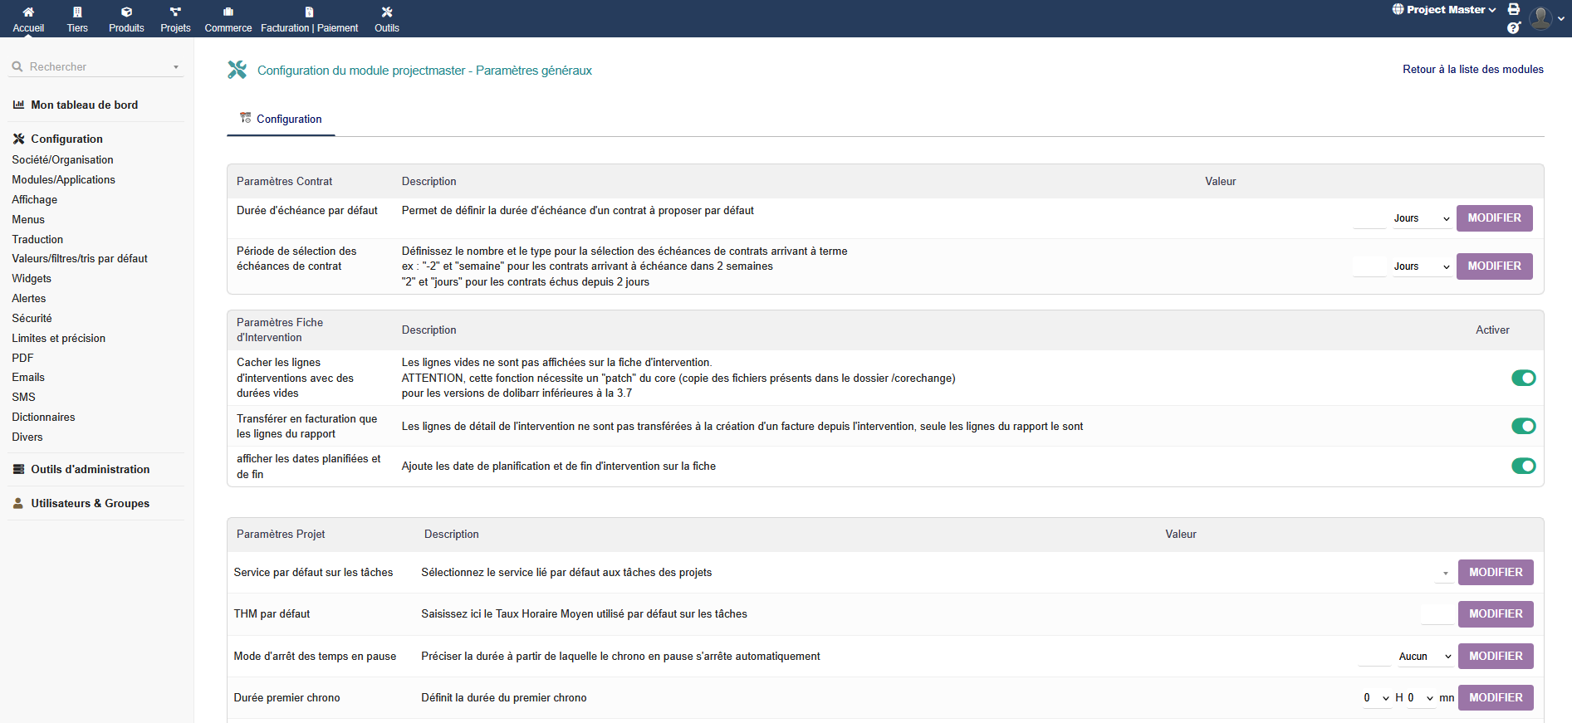The height and width of the screenshot is (723, 1572).
Task: Open Modules/Applications in the sidebar
Action: (x=63, y=180)
